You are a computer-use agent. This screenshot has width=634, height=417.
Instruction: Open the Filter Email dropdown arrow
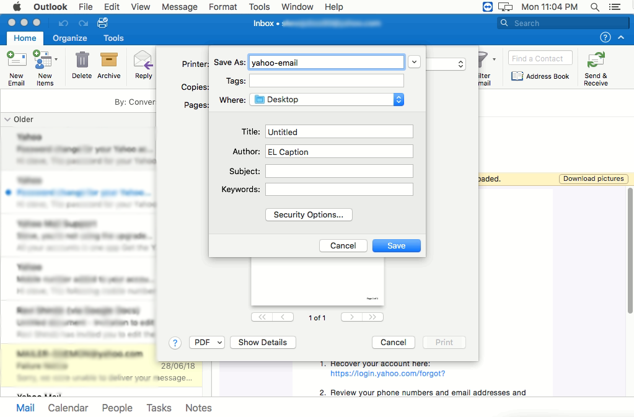point(494,59)
